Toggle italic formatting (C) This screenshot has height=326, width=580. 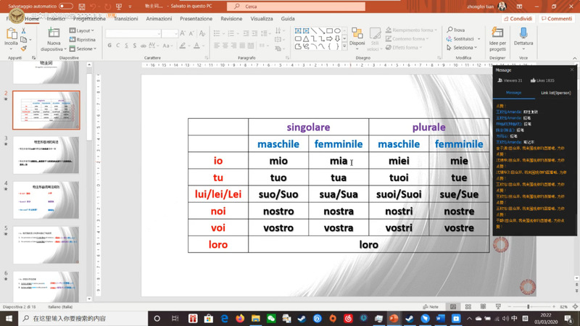pos(117,46)
